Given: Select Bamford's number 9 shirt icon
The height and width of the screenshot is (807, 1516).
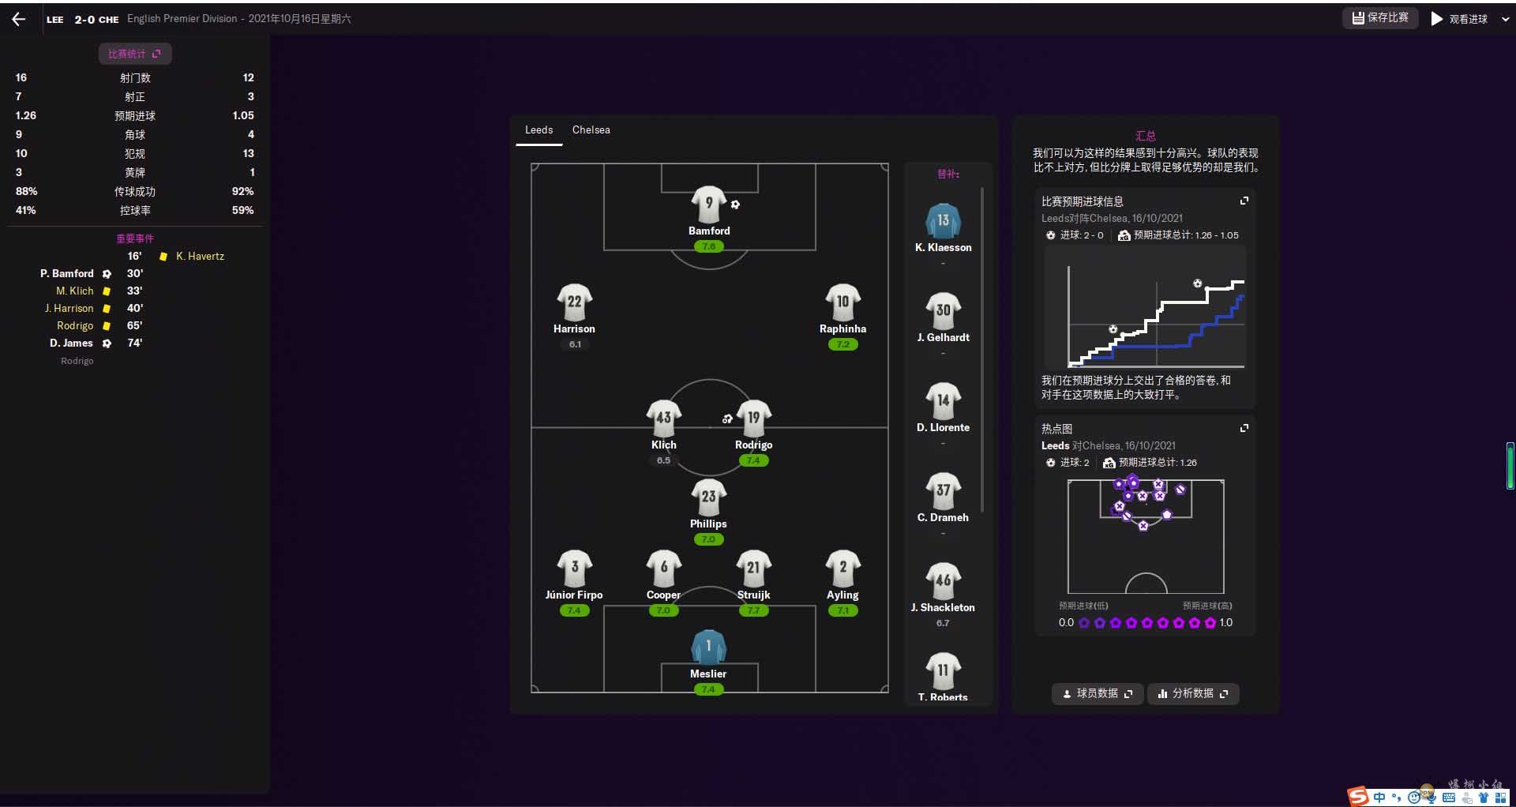Looking at the screenshot, I should 709,205.
